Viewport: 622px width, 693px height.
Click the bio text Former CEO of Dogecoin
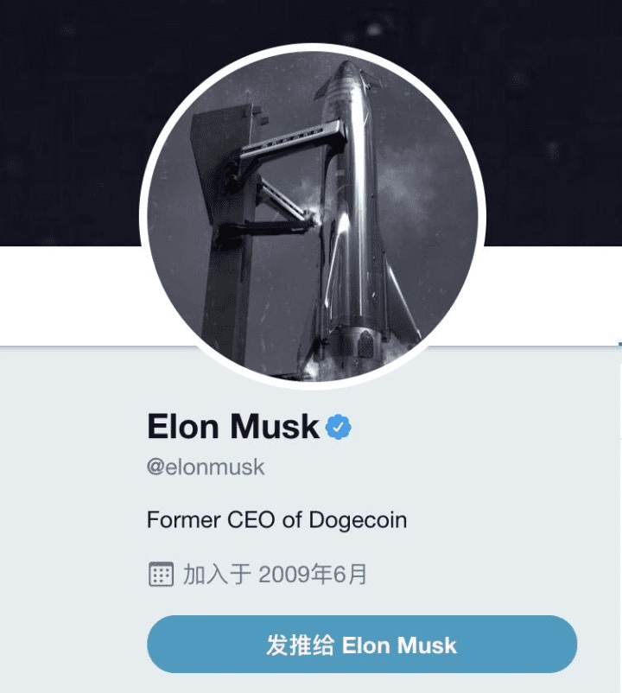click(x=276, y=520)
